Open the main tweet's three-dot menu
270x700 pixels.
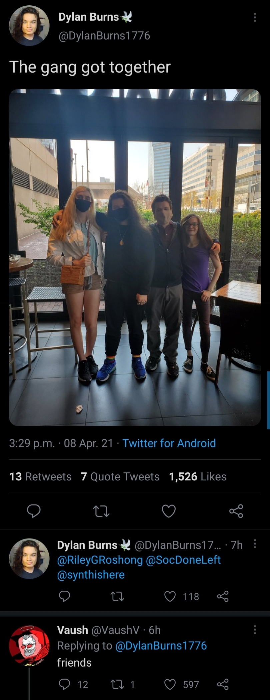tap(255, 17)
